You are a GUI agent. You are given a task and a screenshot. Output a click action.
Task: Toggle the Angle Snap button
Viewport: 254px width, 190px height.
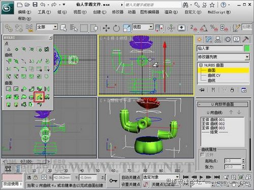(x=204, y=28)
